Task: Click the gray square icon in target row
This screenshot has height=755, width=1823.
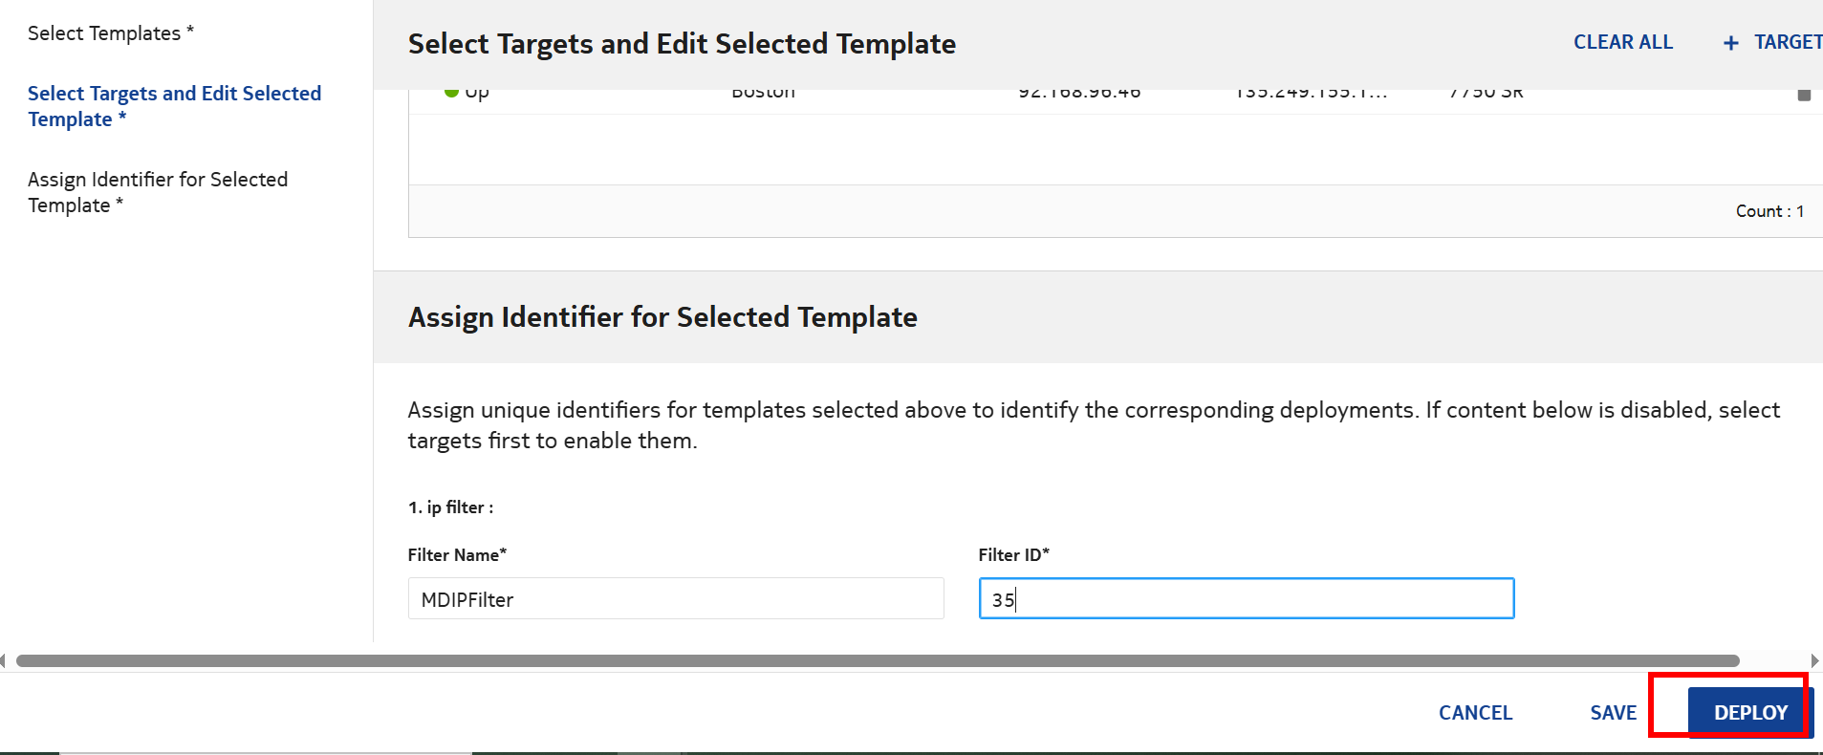Action: click(1804, 95)
